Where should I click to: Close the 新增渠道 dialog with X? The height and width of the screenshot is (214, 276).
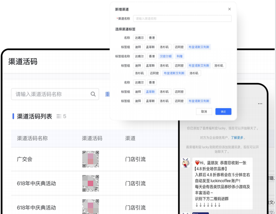(229, 9)
